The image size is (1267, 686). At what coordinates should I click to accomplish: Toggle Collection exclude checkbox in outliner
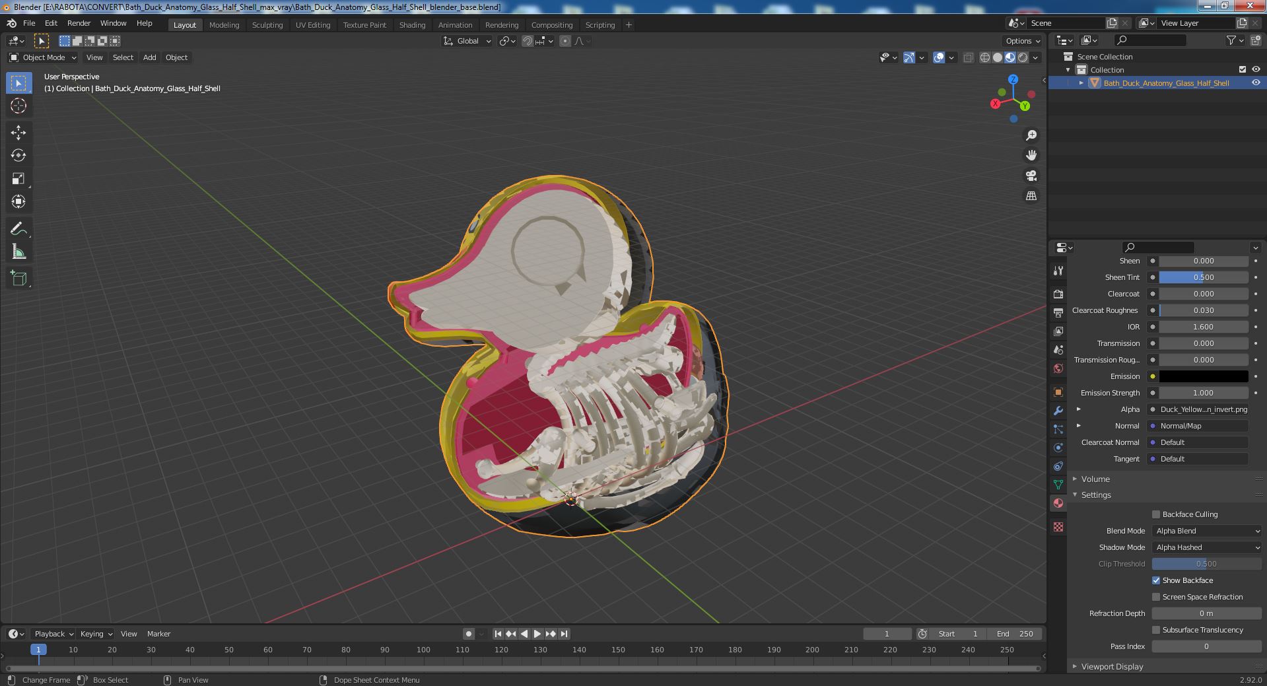[1243, 69]
